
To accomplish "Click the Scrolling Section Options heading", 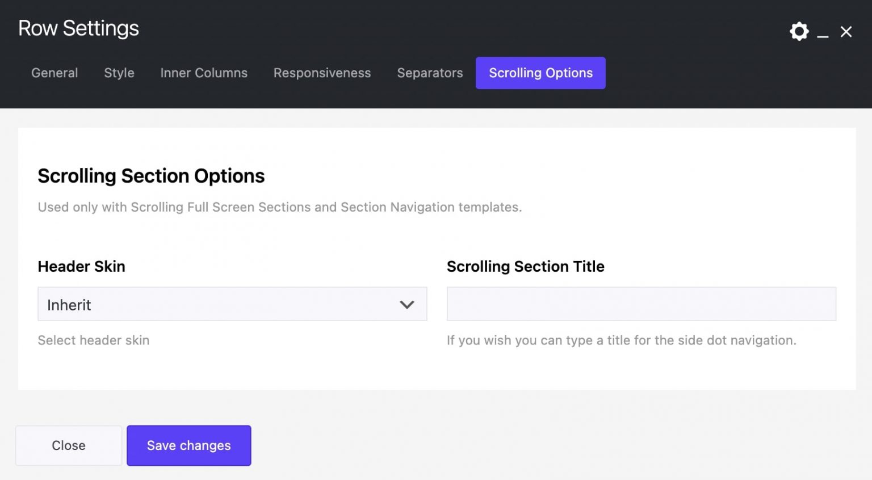I will [151, 176].
